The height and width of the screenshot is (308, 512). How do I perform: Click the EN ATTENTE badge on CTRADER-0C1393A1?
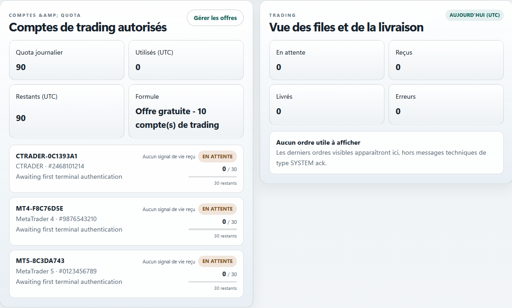pyautogui.click(x=217, y=156)
